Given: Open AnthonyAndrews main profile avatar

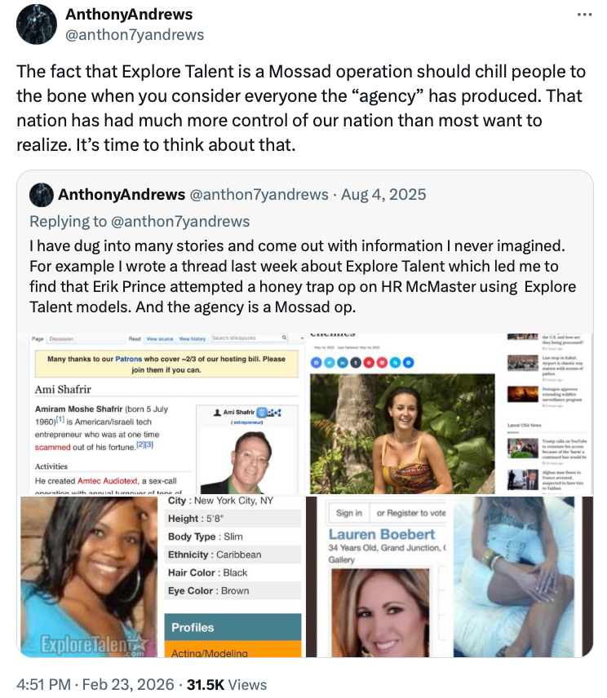Looking at the screenshot, I should (37, 24).
